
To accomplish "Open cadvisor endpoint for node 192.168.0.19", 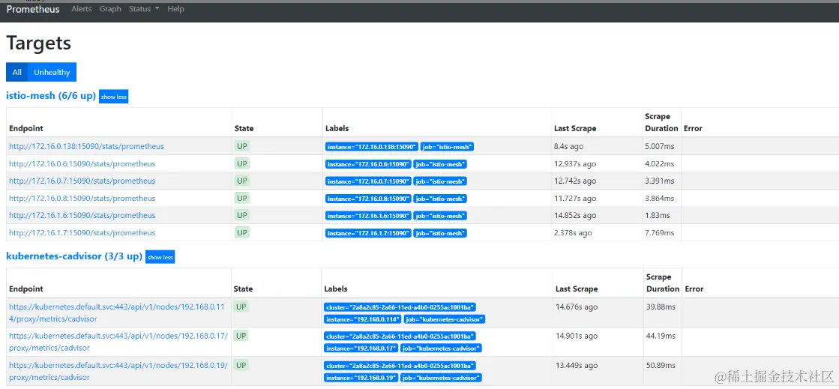I will tap(118, 371).
